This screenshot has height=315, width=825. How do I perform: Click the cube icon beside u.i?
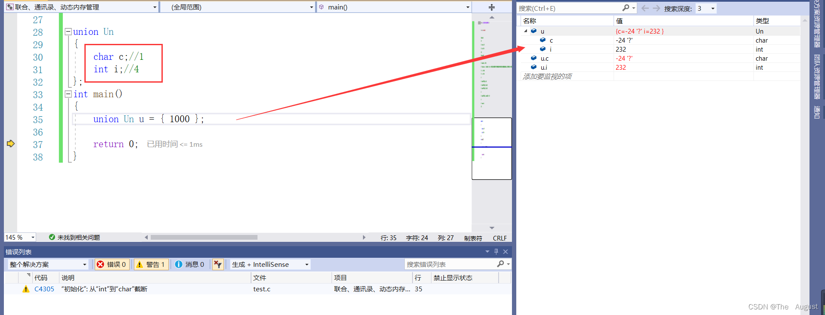533,67
